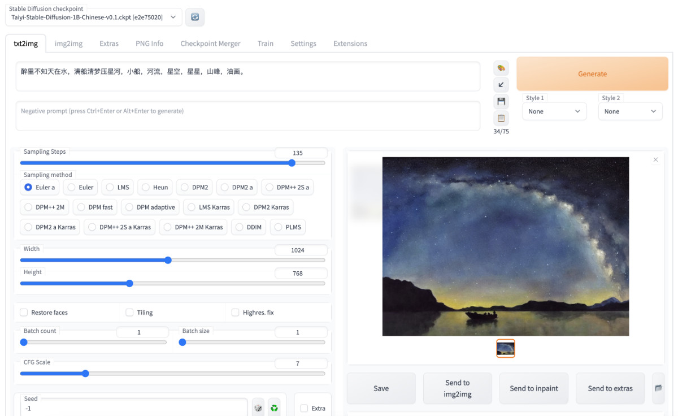Image resolution: width=678 pixels, height=416 pixels.
Task: Switch to the img2img tab
Action: coord(68,44)
